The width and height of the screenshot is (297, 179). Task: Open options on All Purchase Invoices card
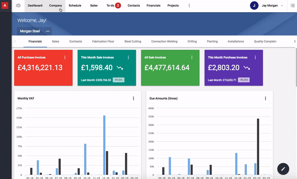point(65,57)
